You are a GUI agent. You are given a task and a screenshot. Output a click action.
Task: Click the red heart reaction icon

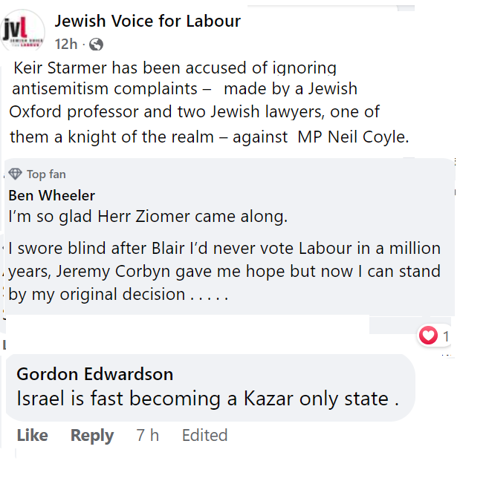[x=428, y=336]
